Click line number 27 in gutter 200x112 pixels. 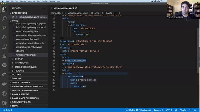[54, 73]
